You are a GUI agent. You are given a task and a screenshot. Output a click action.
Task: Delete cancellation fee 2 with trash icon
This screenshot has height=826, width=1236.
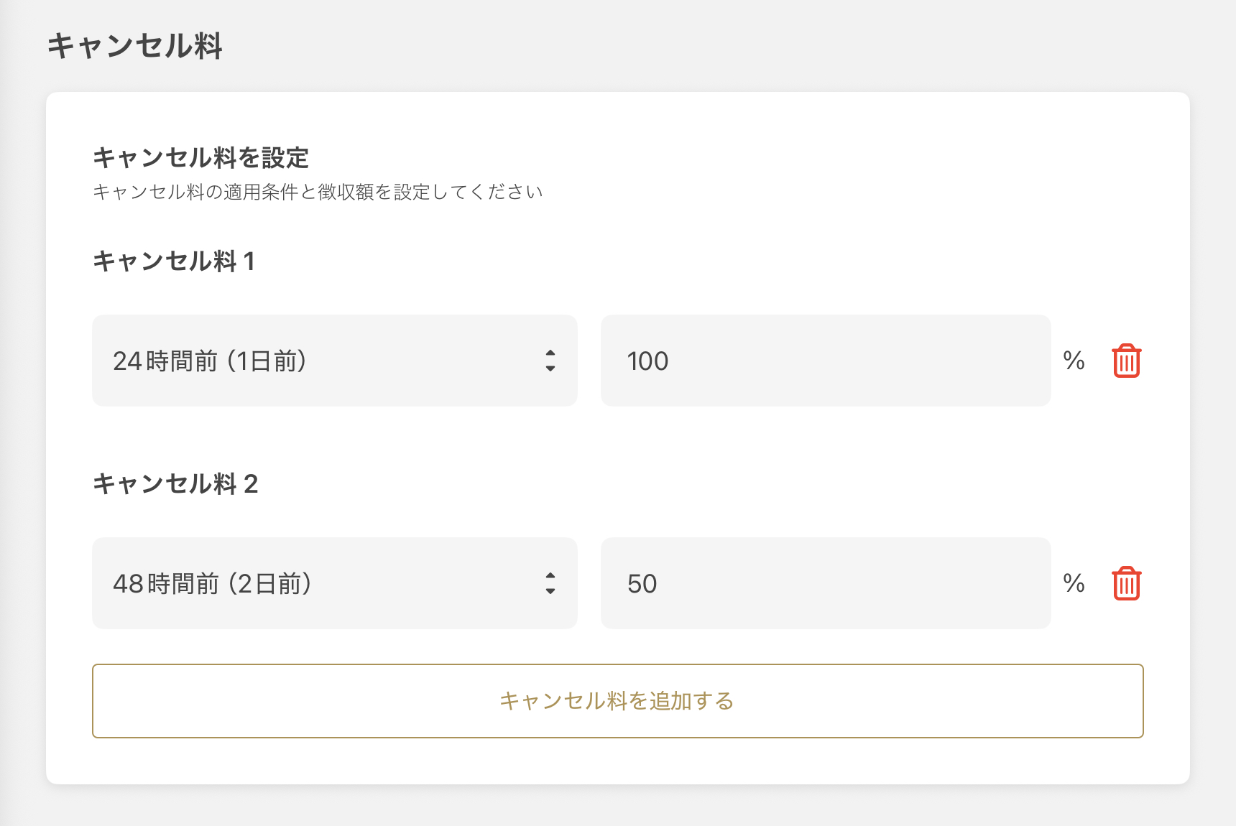point(1126,583)
